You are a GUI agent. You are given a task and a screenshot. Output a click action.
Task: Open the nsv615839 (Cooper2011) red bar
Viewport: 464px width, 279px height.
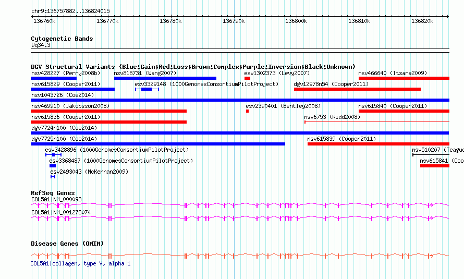tap(378, 144)
